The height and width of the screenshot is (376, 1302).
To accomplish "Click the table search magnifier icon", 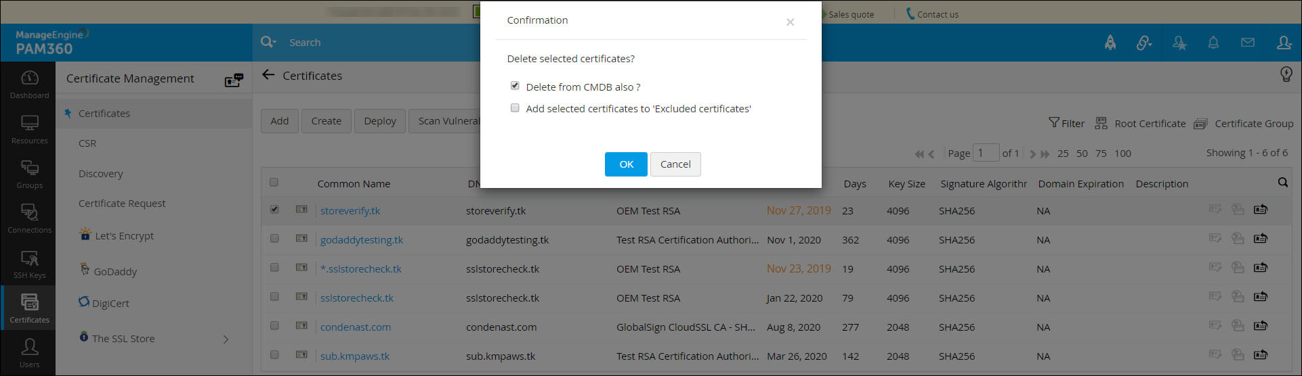I will 1282,183.
